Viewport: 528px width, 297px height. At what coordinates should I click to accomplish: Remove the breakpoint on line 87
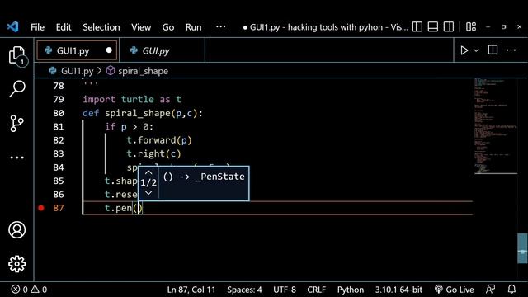pyautogui.click(x=41, y=208)
